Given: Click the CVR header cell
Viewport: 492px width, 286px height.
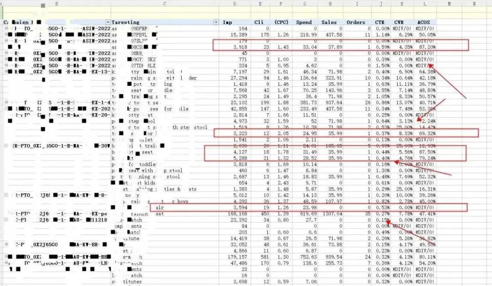Looking at the screenshot, I should point(399,22).
